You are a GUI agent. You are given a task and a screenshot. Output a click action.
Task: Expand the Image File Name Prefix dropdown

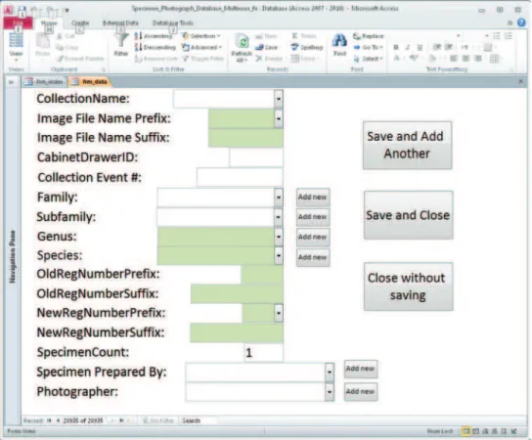click(278, 118)
